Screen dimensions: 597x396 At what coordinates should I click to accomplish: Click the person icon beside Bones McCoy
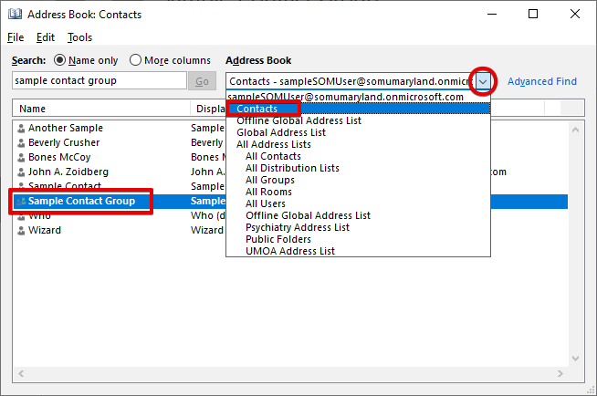[21, 158]
